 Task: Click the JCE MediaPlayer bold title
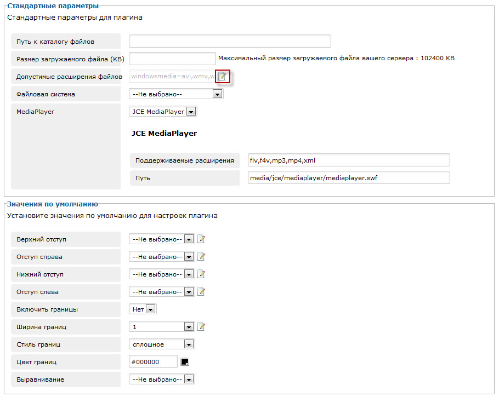(x=164, y=133)
